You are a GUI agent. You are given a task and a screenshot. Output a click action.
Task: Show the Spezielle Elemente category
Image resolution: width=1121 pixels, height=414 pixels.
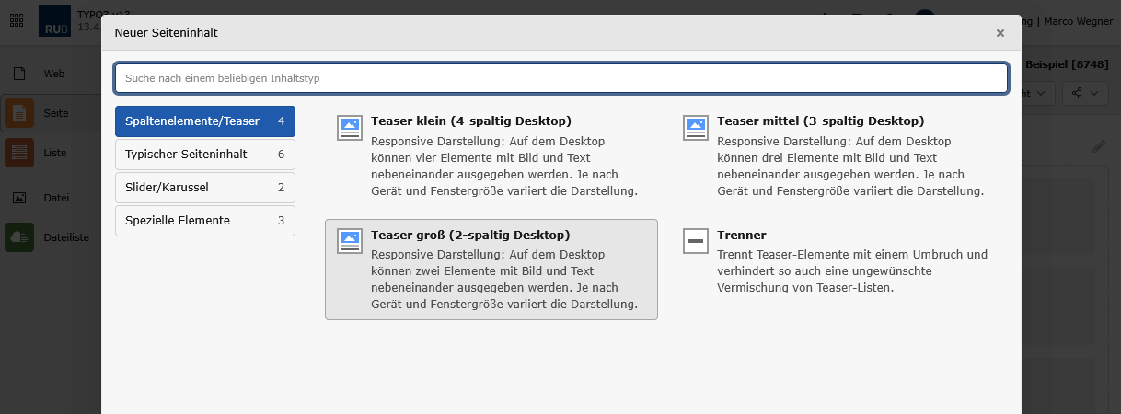pyautogui.click(x=204, y=221)
